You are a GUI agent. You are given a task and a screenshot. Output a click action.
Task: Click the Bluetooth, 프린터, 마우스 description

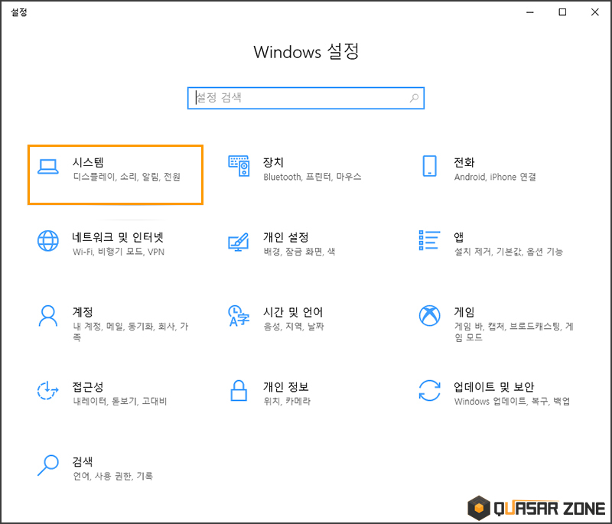click(x=312, y=177)
